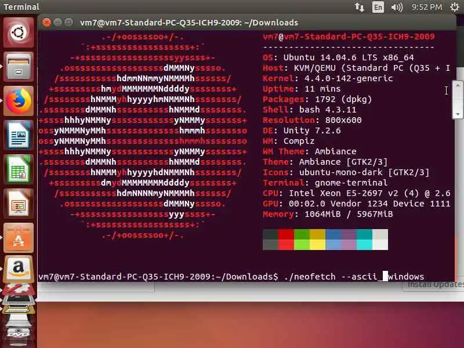464x348 pixels.
Task: Open the clock showing 9:52 PM
Action: pos(427,7)
